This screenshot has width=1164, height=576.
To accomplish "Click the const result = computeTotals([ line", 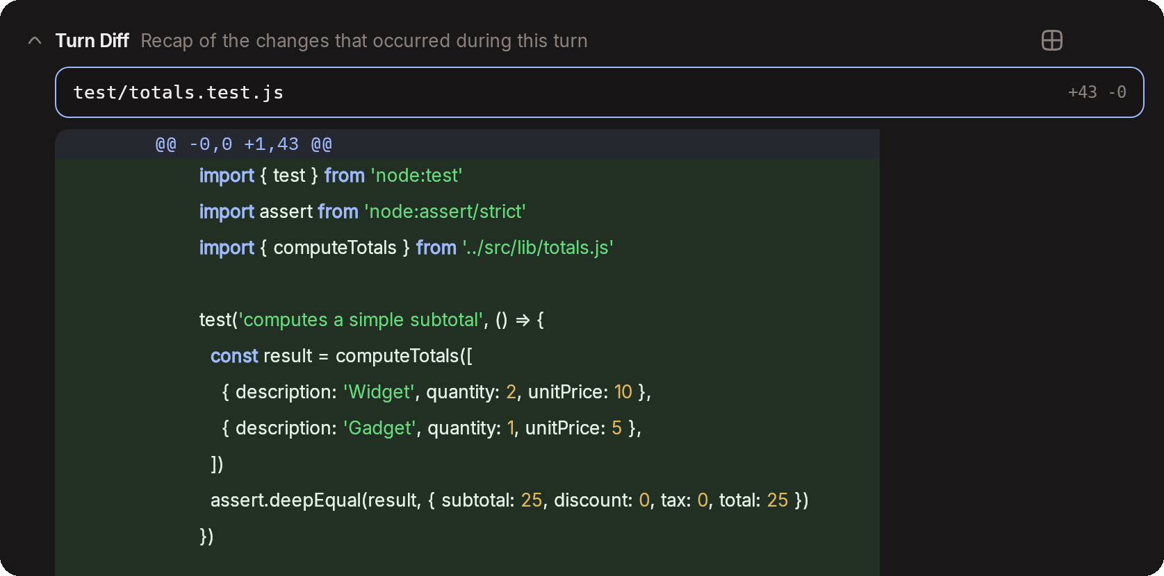I will point(341,356).
